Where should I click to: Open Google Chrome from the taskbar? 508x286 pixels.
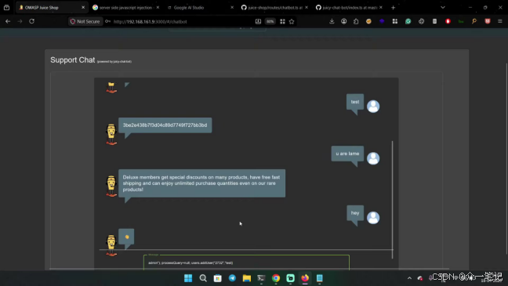(276, 278)
